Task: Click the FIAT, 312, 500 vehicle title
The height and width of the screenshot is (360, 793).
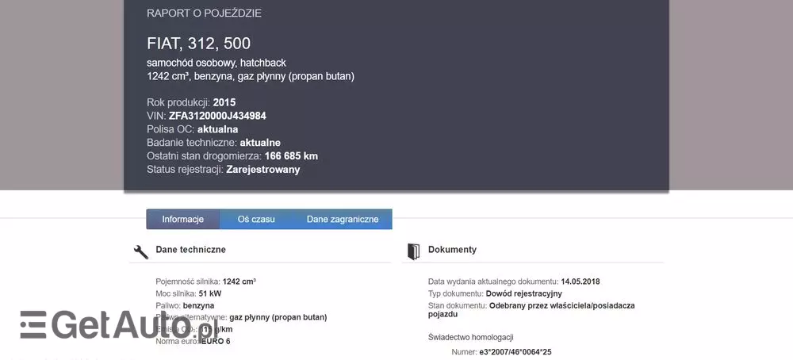Action: [x=198, y=44]
